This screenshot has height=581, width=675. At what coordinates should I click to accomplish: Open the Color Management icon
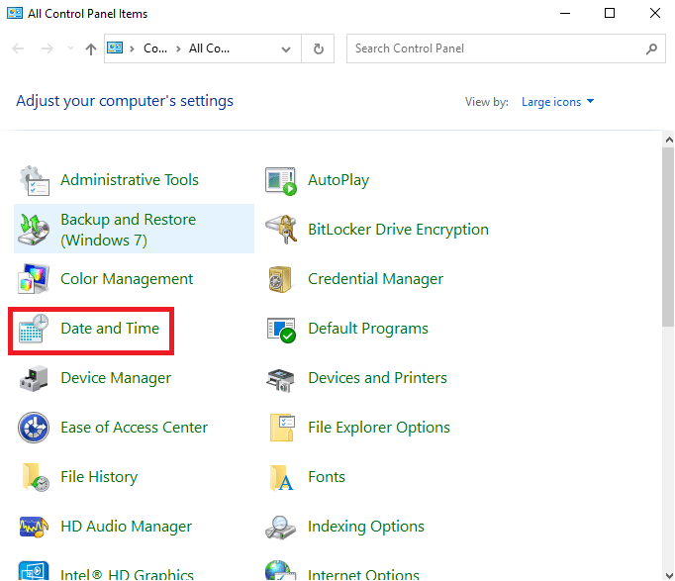pyautogui.click(x=35, y=279)
